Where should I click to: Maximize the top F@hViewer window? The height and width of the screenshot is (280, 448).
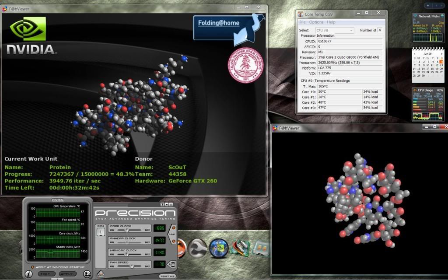coord(247,7)
